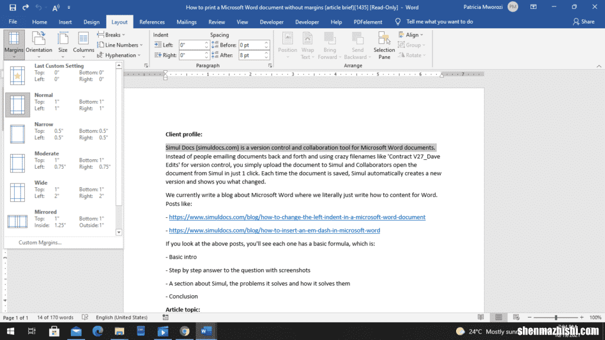This screenshot has height=340, width=605.
Task: Open Custom Margins dialog
Action: 40,243
